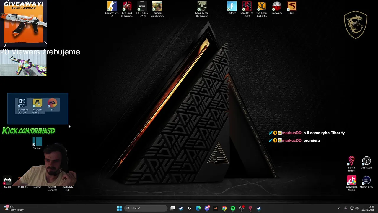The image size is (378, 213).
Task: Click the Kick.com/OravaSD text overlay
Action: (29, 130)
